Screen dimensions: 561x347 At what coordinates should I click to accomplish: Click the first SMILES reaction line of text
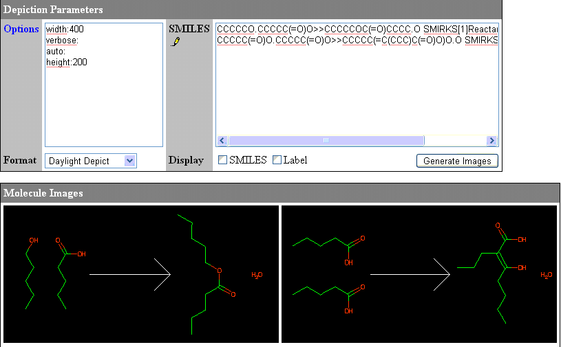(x=357, y=30)
